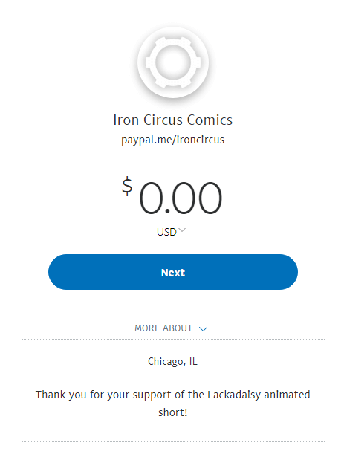Viewport: 344px width, 457px height.
Task: Click the Next button
Action: tap(173, 272)
